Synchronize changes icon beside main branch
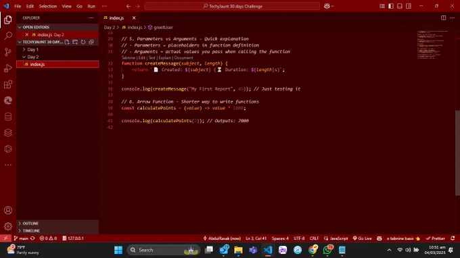460x258 pixels. pyautogui.click(x=32, y=238)
